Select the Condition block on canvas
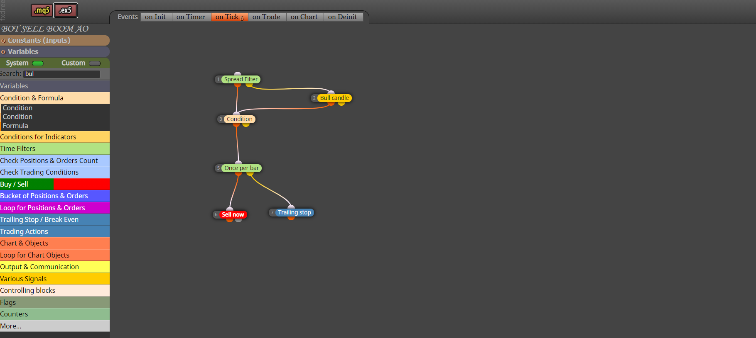Screen dimensions: 756x338 (x=240, y=119)
